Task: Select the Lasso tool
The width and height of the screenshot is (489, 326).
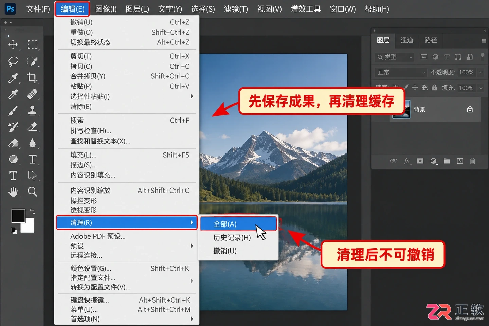Action: (13, 61)
